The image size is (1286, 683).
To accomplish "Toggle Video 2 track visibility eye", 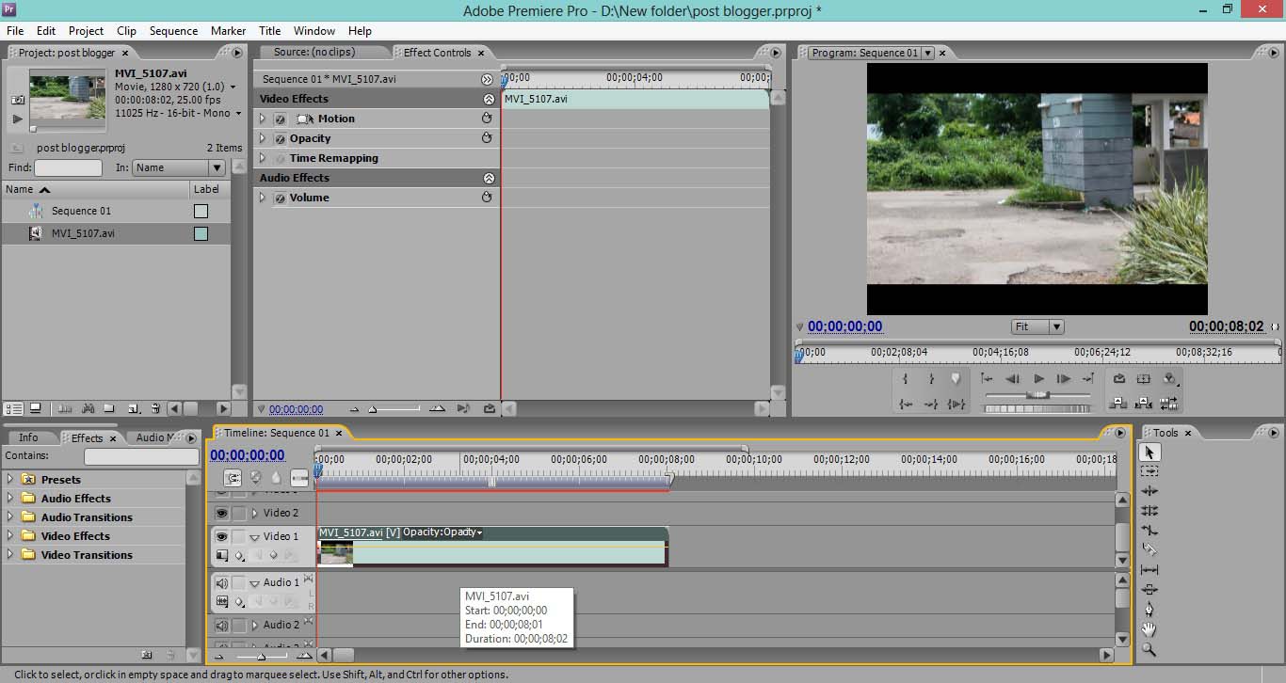I will (x=221, y=513).
